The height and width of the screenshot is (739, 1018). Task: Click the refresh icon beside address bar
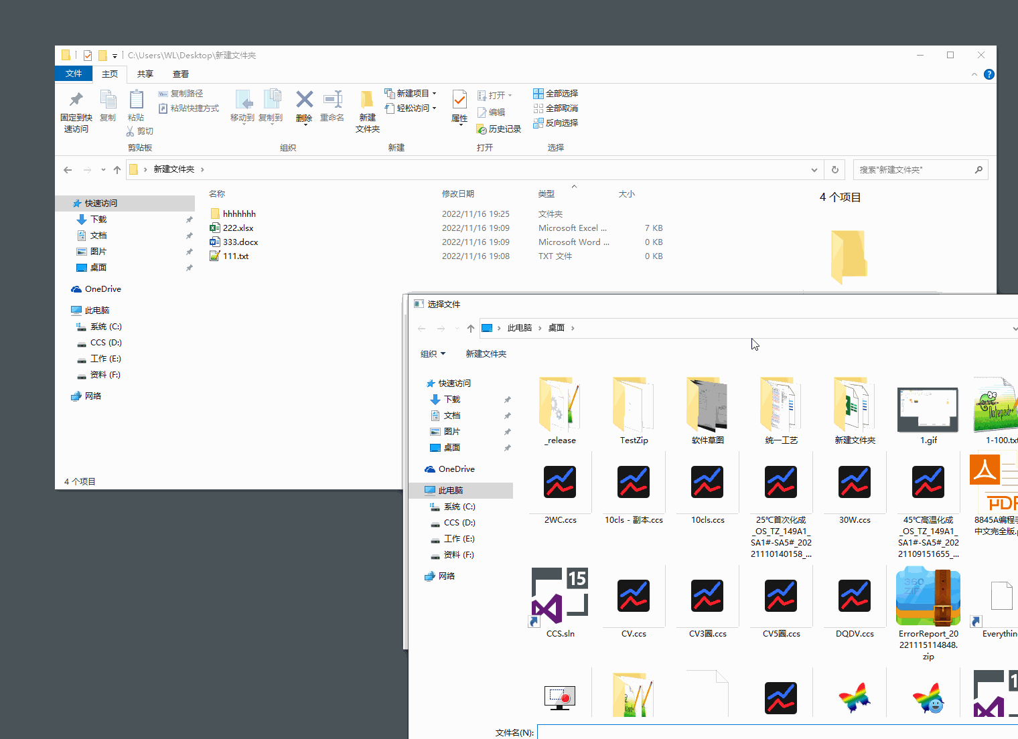834,170
